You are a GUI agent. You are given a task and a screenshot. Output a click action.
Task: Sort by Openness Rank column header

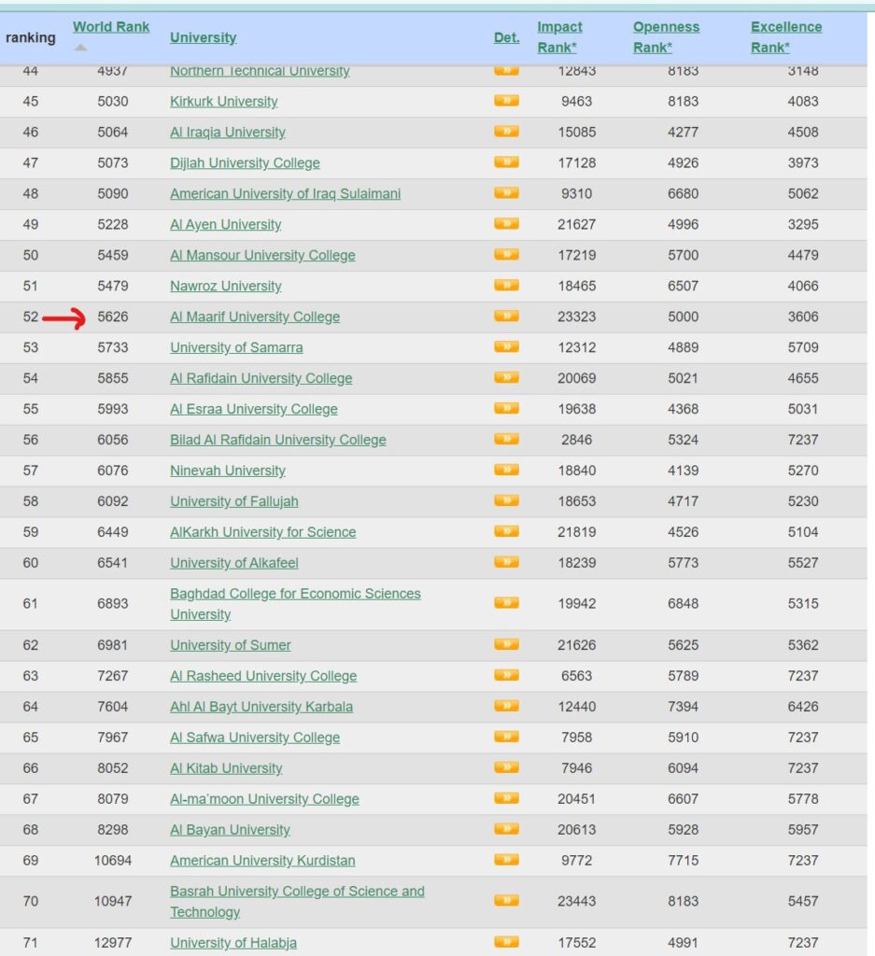click(x=666, y=37)
